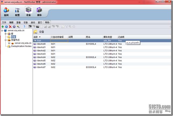
Task: Click the p_w_picpath tooltip label
Action: coord(133,43)
